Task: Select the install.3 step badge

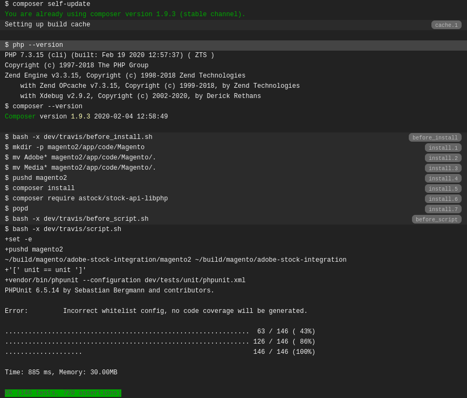Action: (x=443, y=168)
